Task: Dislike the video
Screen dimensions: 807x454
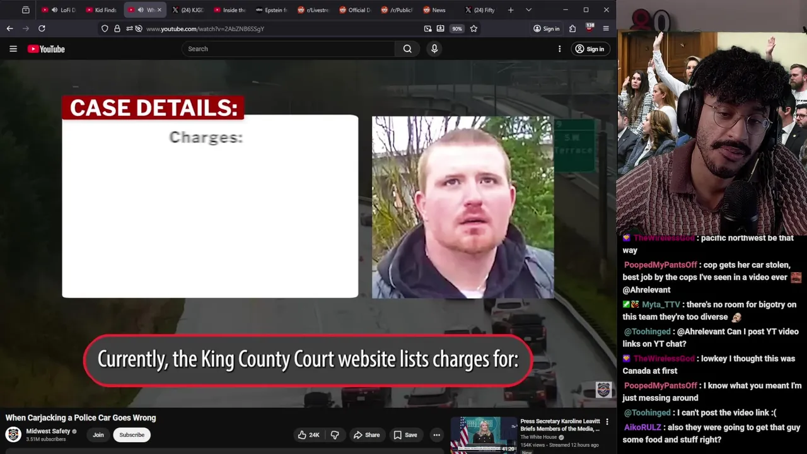Action: tap(335, 434)
